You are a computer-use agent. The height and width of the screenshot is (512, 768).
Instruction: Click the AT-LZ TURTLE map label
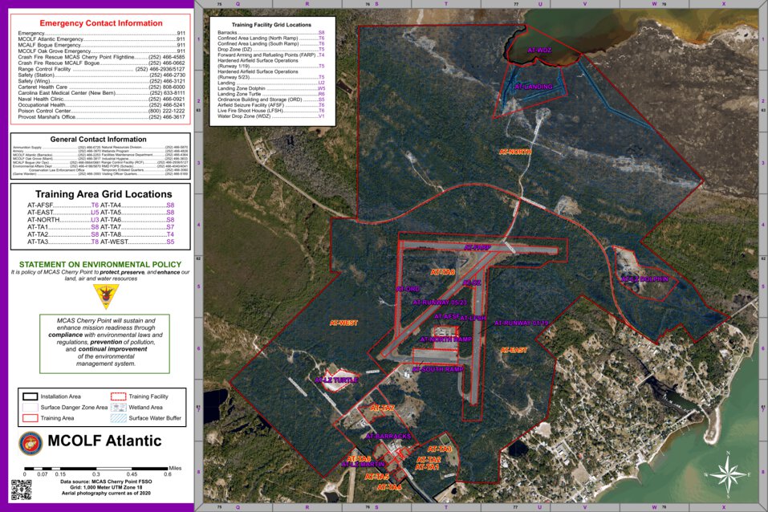[336, 380]
